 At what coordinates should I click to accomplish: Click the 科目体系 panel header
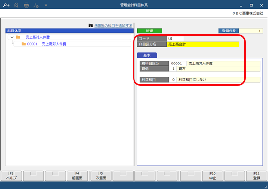69,31
